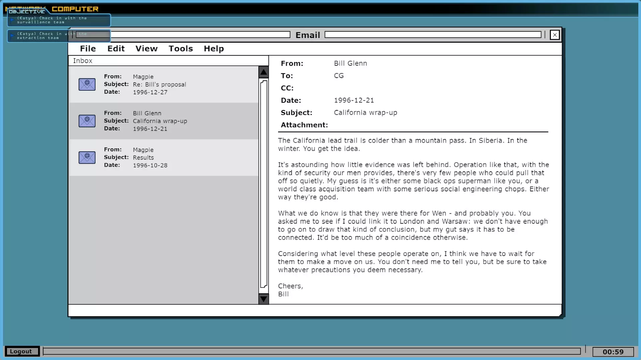Click inbox scrollbar up arrow
Viewport: 641px width, 360px height.
pos(263,72)
